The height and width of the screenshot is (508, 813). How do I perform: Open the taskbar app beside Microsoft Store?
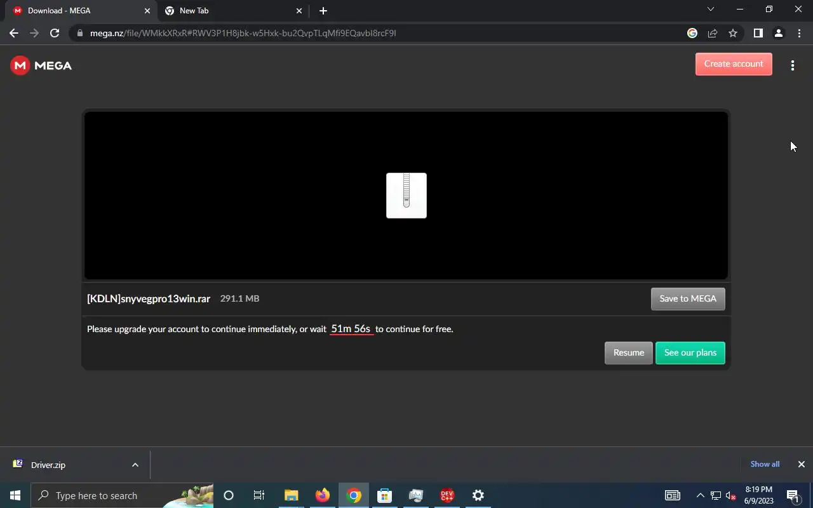pyautogui.click(x=416, y=495)
